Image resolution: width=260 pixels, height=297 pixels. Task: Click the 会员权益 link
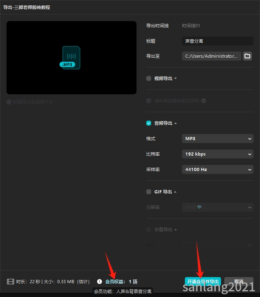tap(114, 282)
